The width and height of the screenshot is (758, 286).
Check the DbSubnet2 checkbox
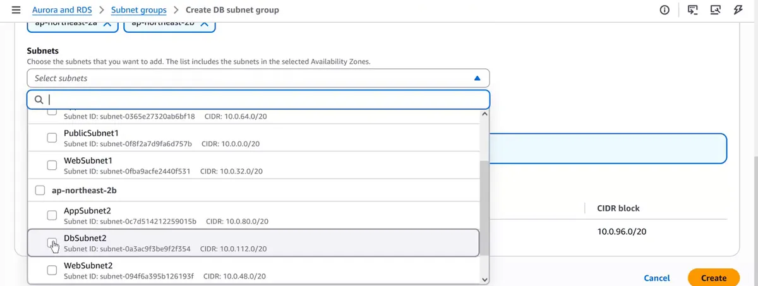pos(52,243)
